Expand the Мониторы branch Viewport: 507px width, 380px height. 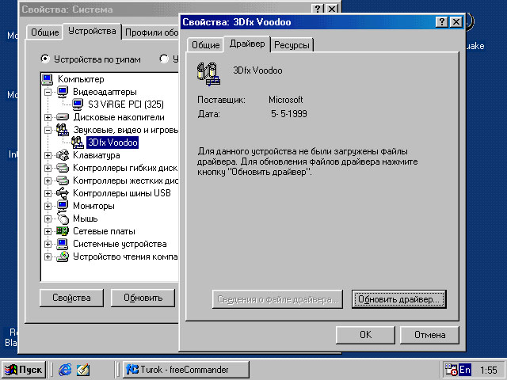48,206
